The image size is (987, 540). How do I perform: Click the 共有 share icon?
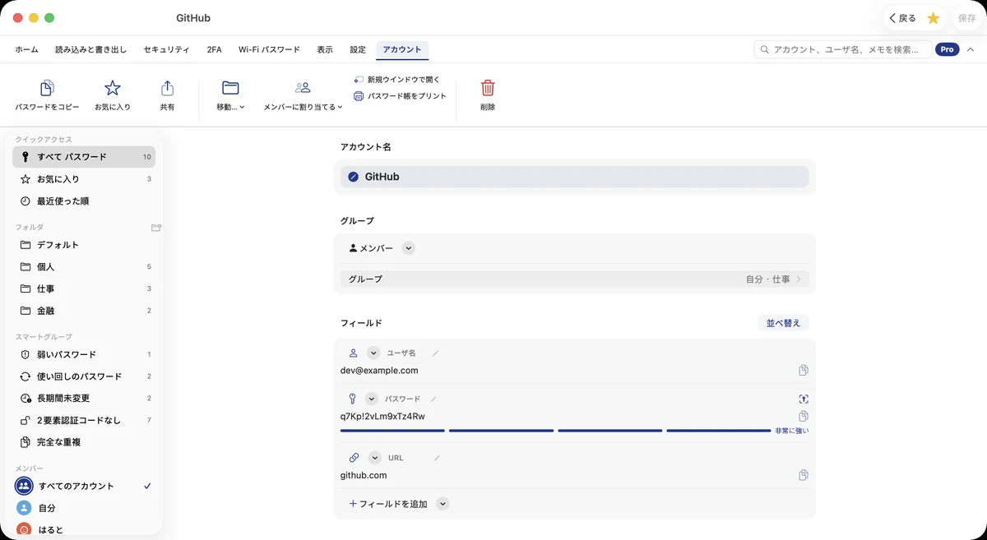[167, 88]
